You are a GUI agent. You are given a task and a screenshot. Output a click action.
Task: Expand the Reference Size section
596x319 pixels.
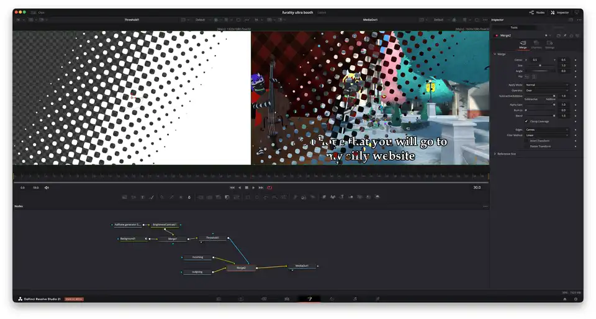point(495,154)
